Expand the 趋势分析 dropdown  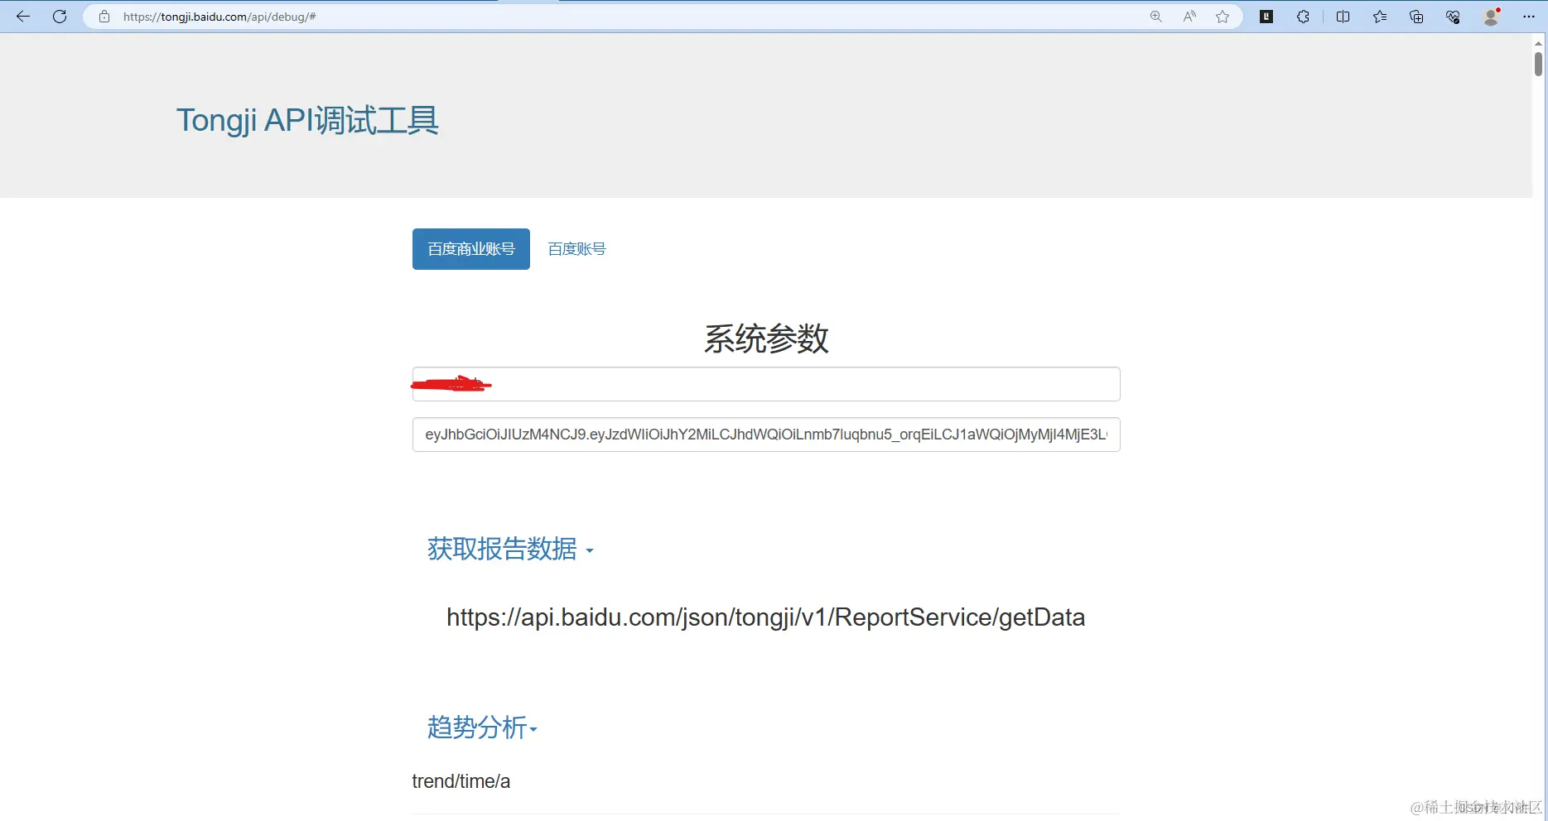click(x=482, y=727)
